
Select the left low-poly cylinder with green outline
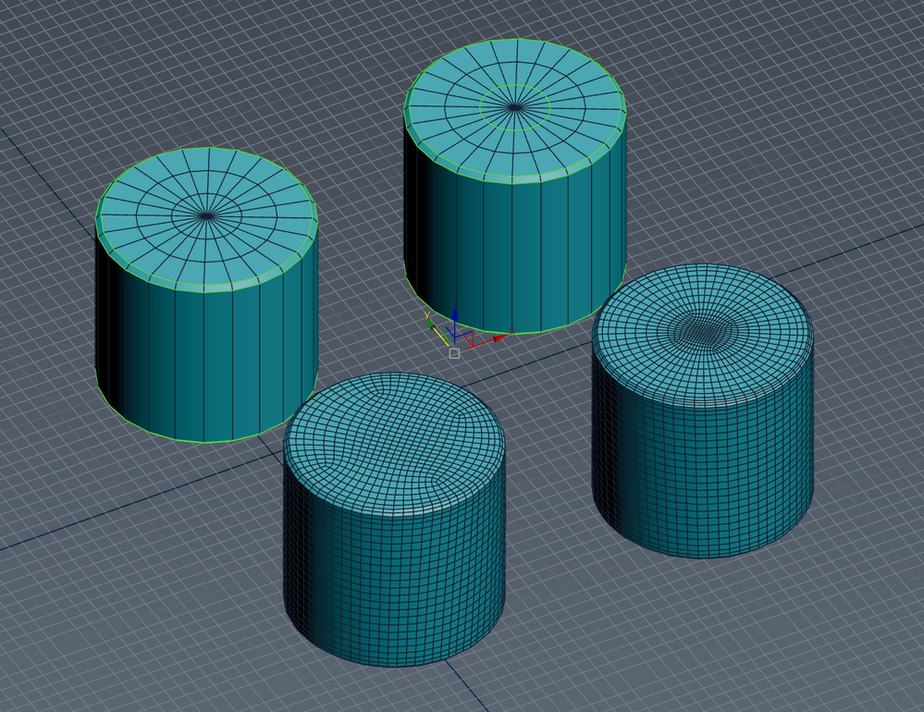tap(207, 295)
